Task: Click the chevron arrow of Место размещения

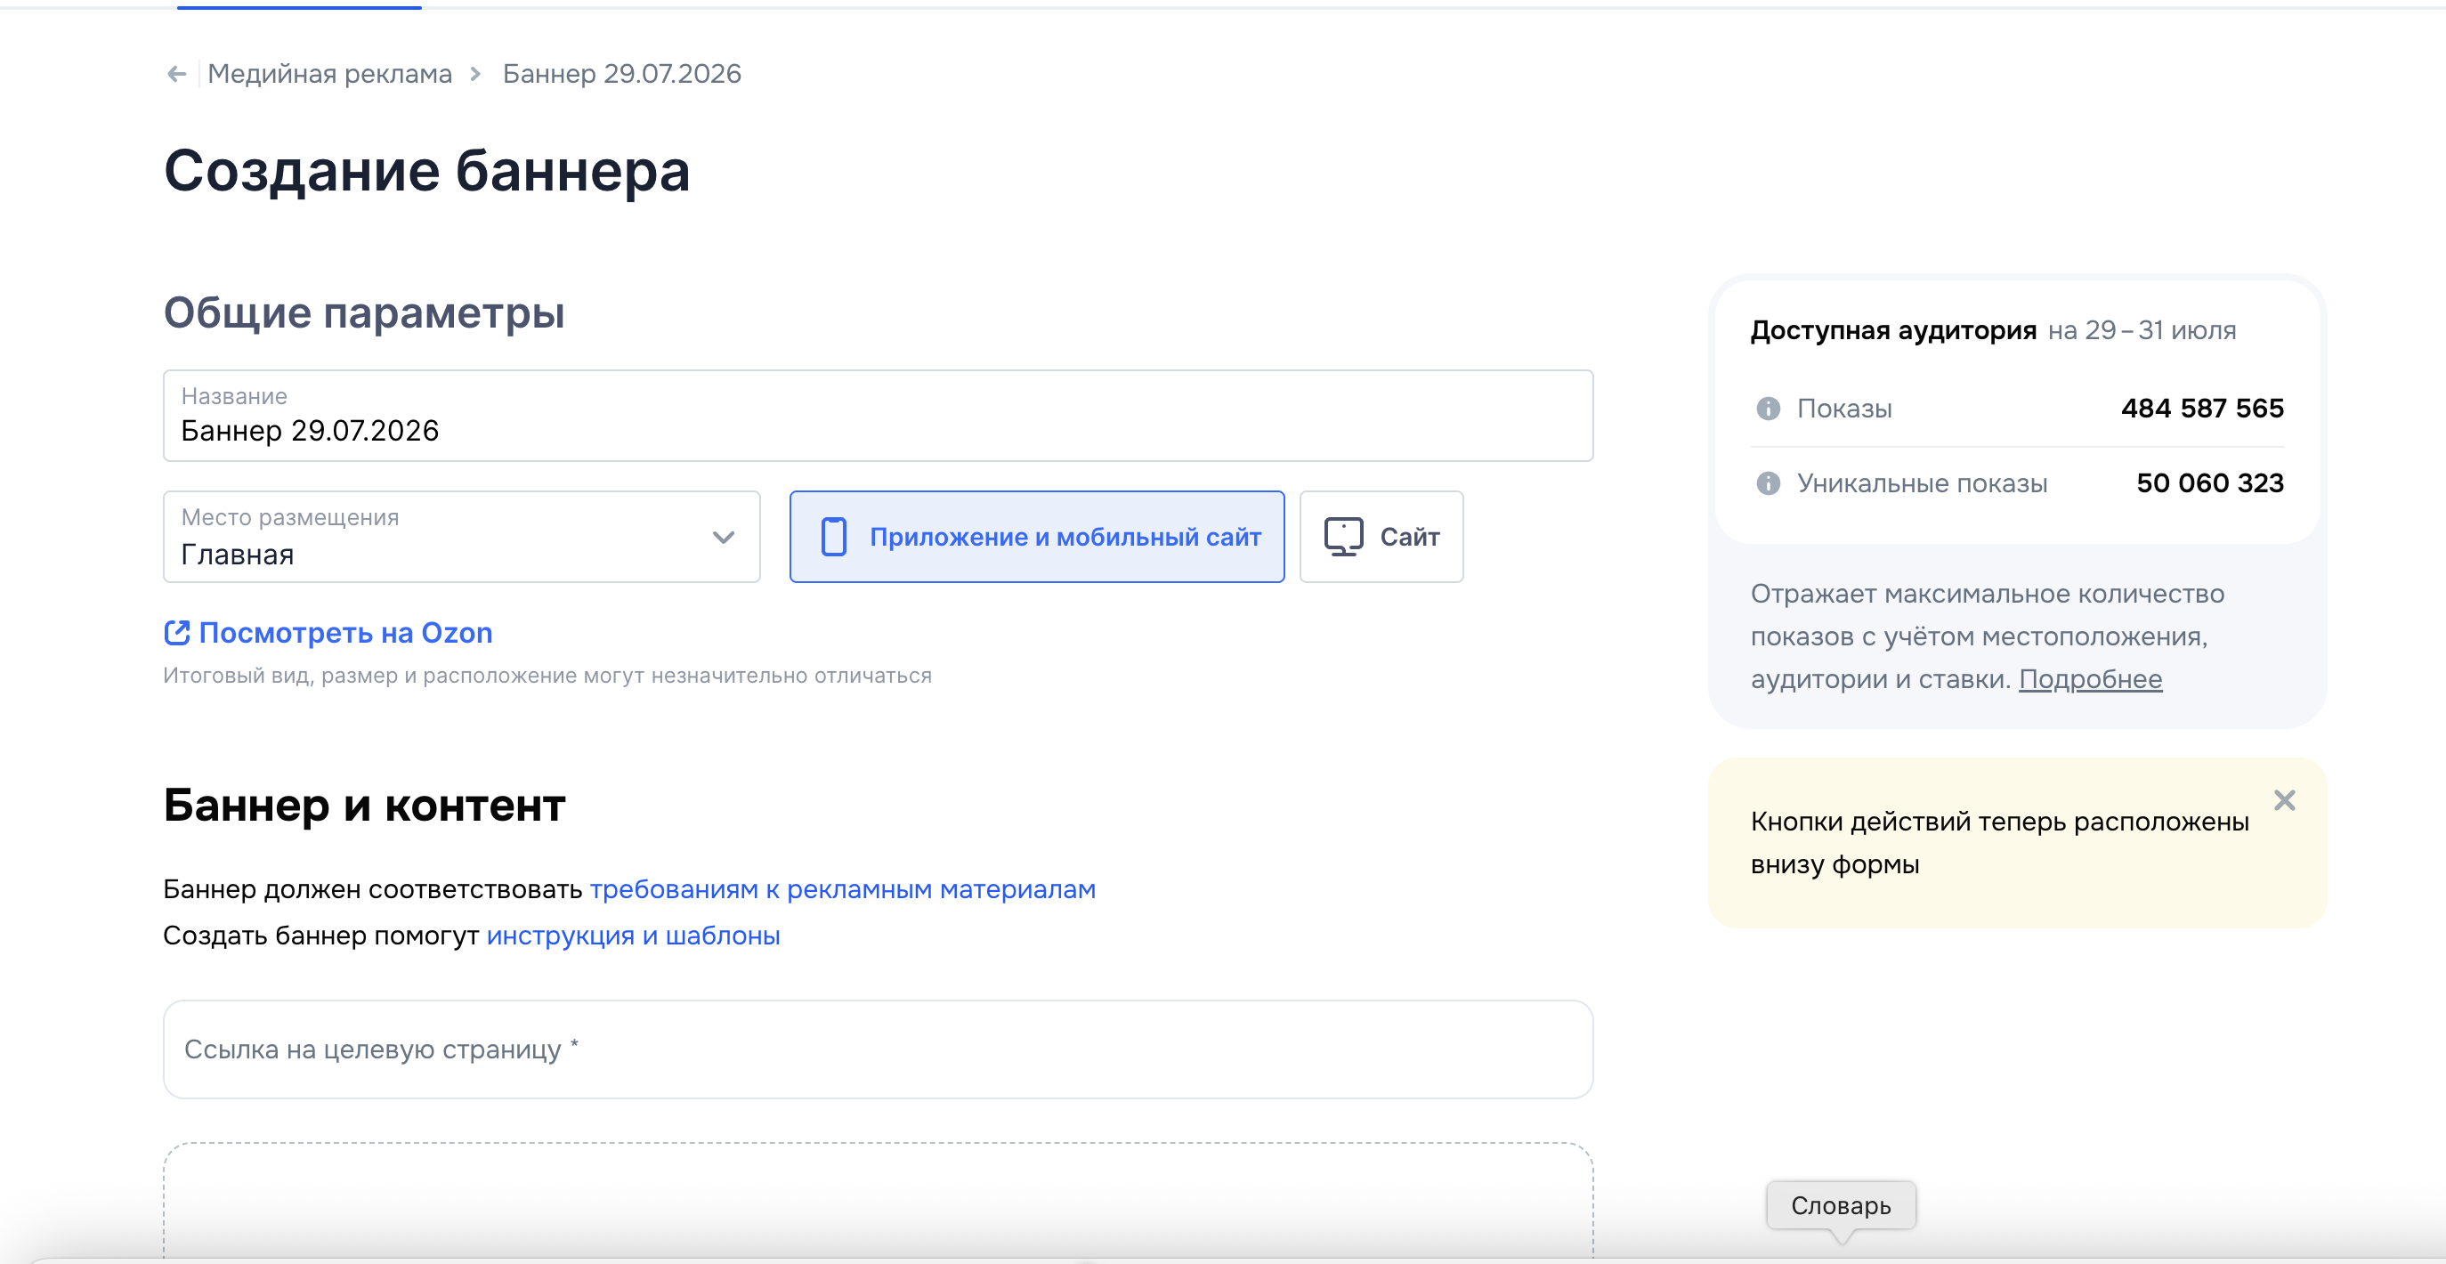Action: click(724, 538)
